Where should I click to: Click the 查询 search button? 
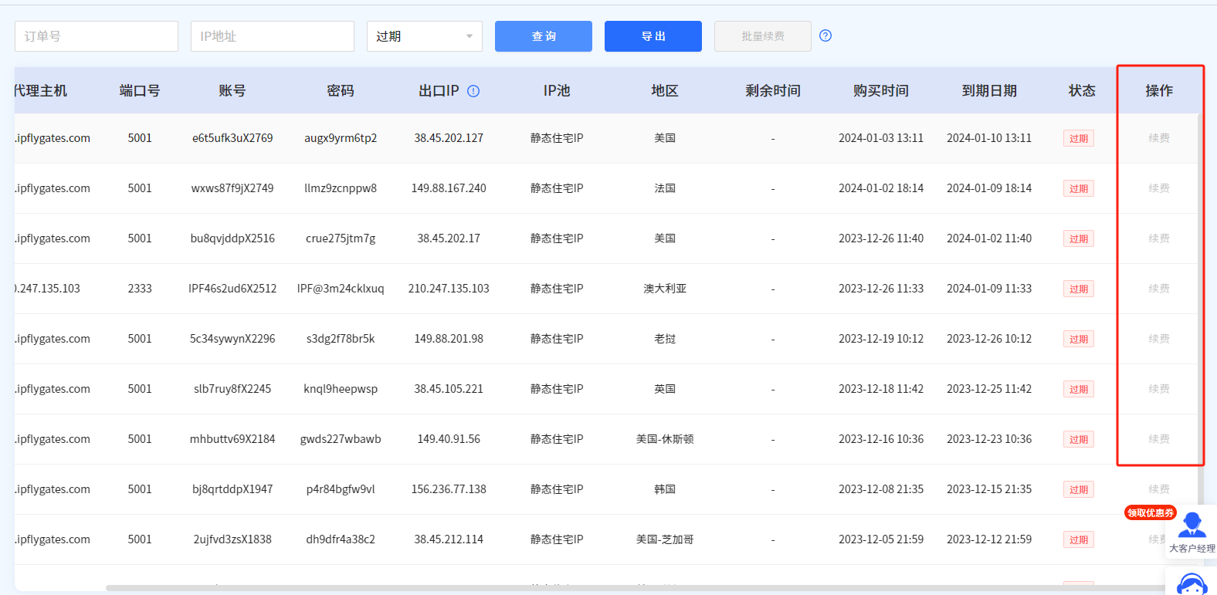pos(543,36)
